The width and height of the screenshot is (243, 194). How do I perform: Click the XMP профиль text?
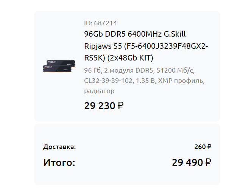click(x=181, y=81)
